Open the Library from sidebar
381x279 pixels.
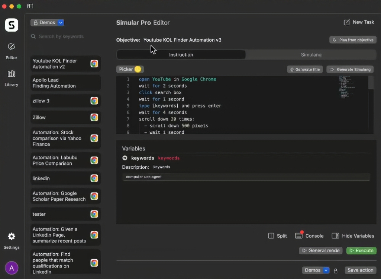tap(12, 78)
